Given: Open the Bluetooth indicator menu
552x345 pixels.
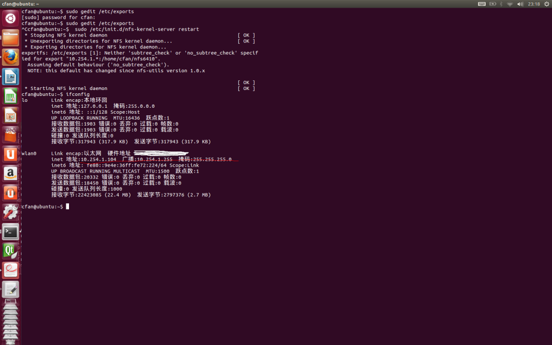Looking at the screenshot, I should click(x=501, y=4).
